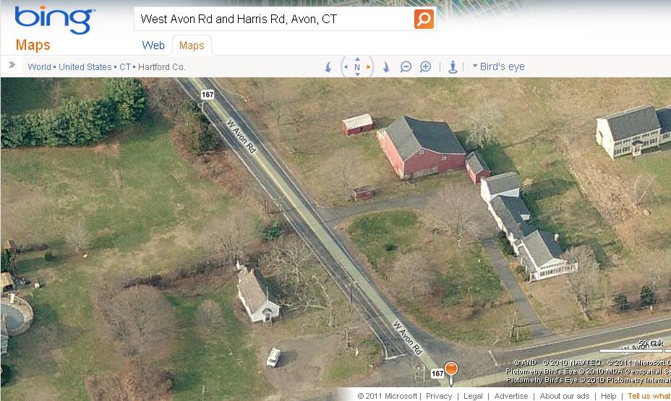
Task: Focus the address search input field
Action: (x=274, y=19)
